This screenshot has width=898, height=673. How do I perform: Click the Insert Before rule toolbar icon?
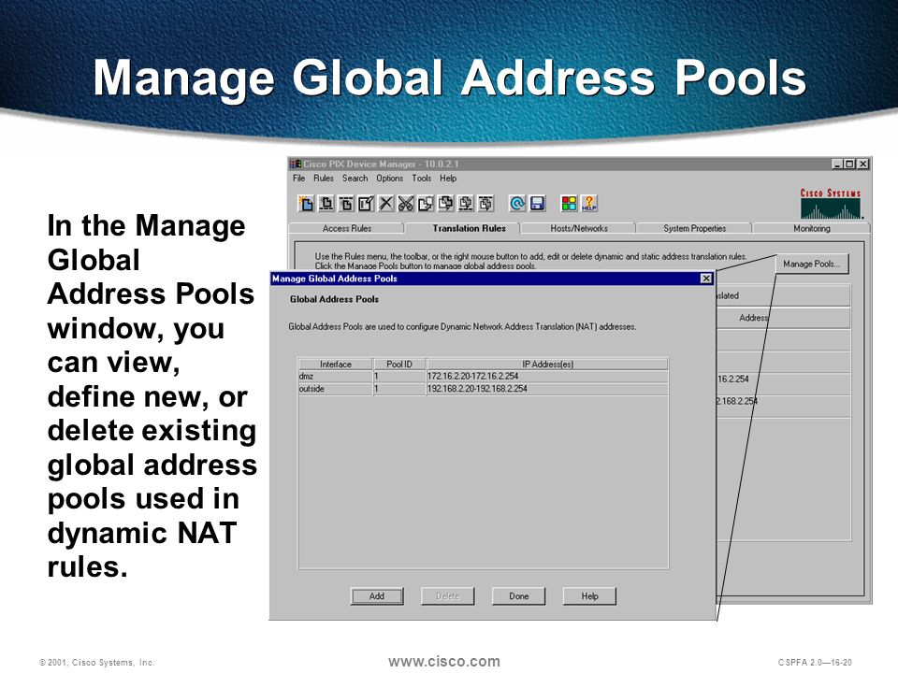[x=326, y=203]
